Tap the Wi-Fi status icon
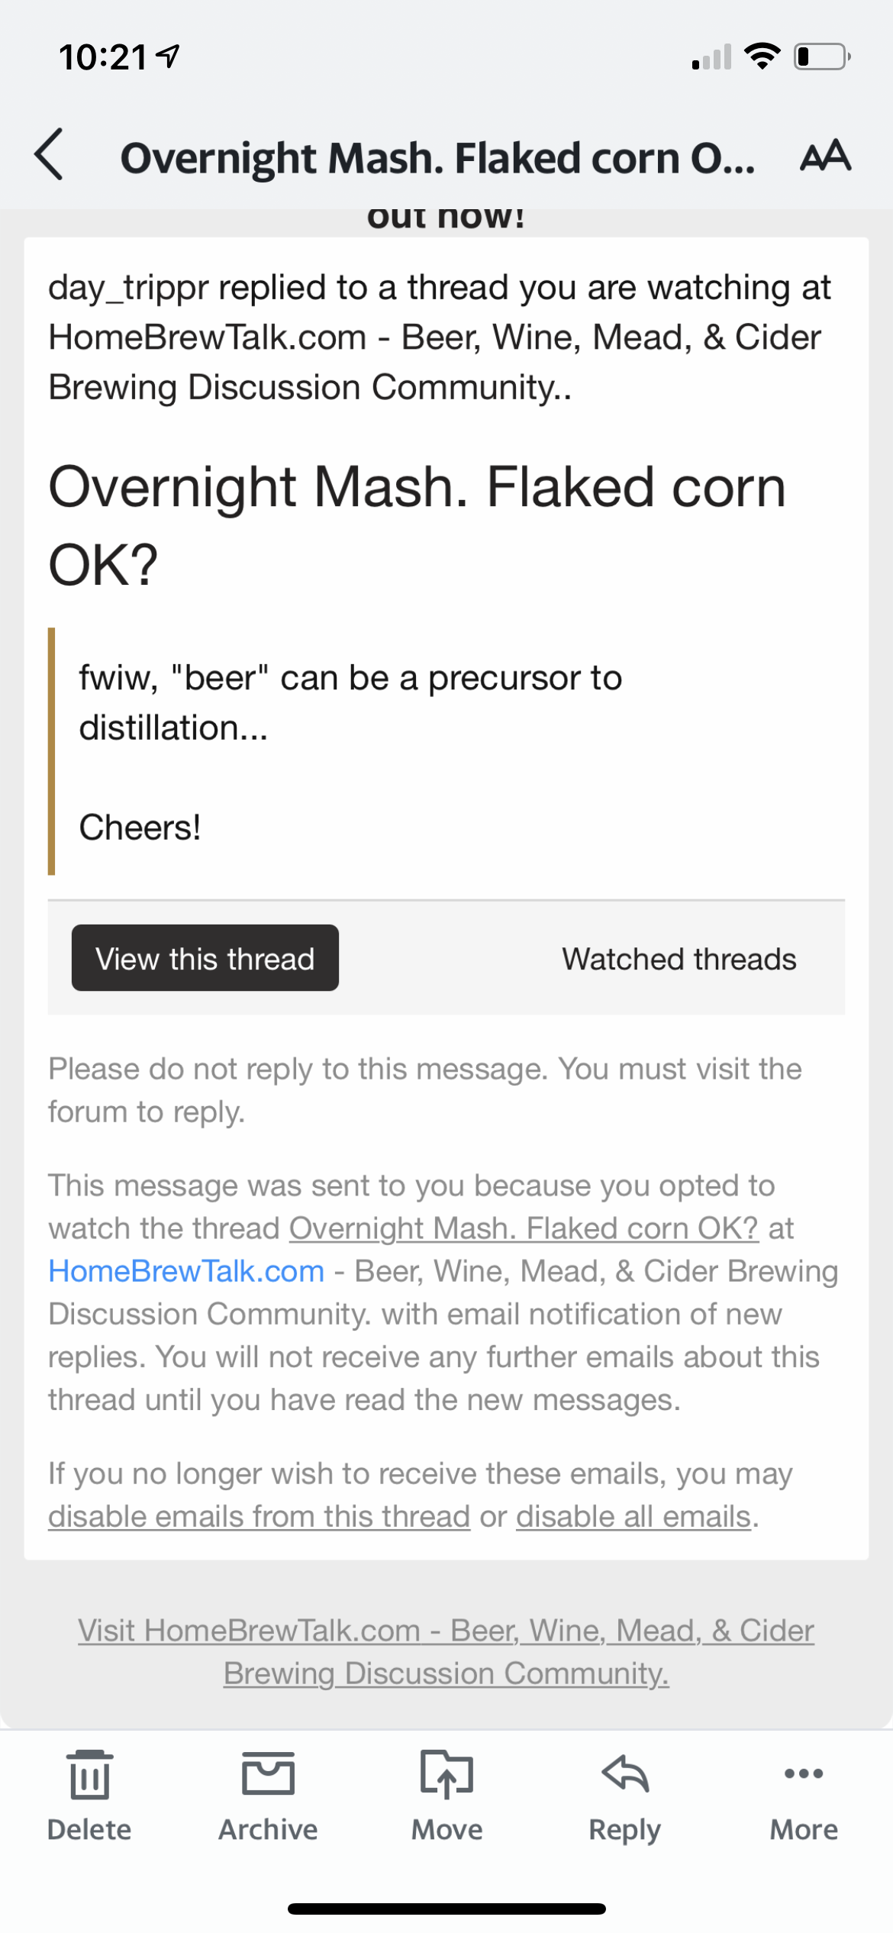 (x=762, y=56)
